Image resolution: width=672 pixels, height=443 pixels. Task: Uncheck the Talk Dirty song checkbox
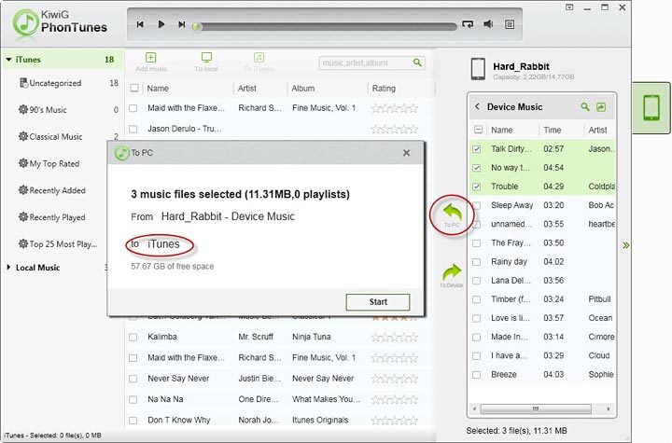coord(477,149)
